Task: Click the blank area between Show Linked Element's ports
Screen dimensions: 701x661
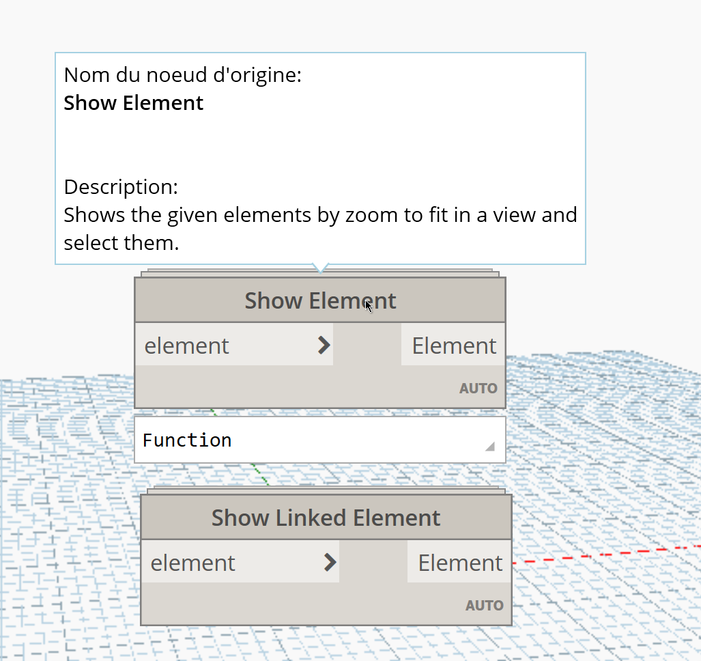Action: (373, 563)
